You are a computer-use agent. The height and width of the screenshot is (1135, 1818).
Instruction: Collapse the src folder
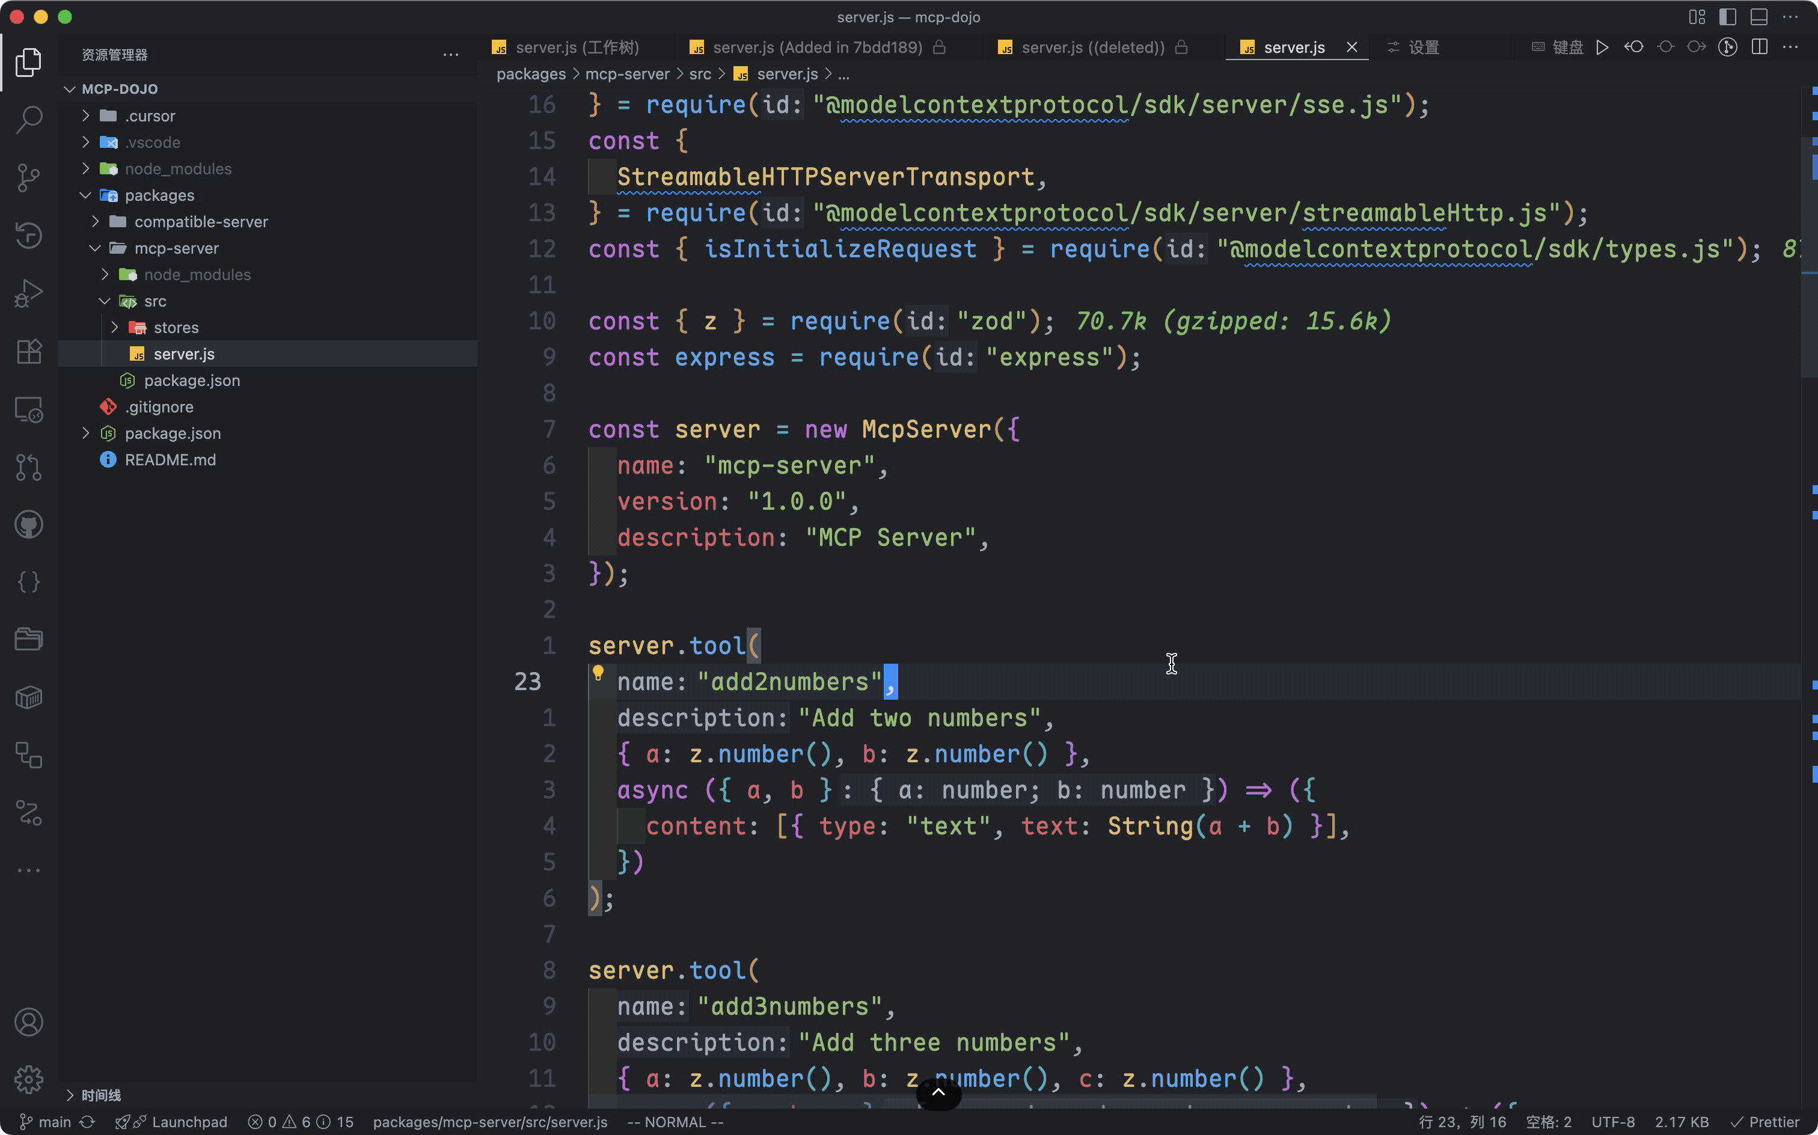click(155, 301)
